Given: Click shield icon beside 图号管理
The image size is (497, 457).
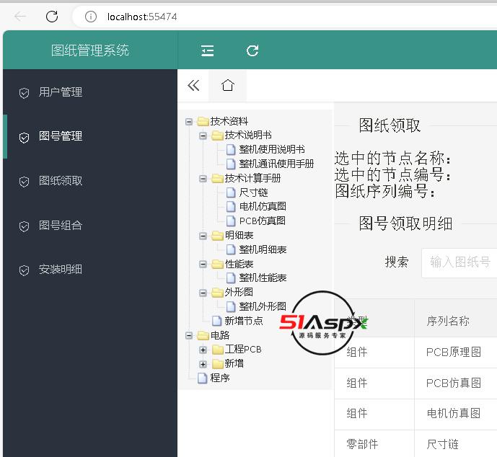Looking at the screenshot, I should [24, 138].
